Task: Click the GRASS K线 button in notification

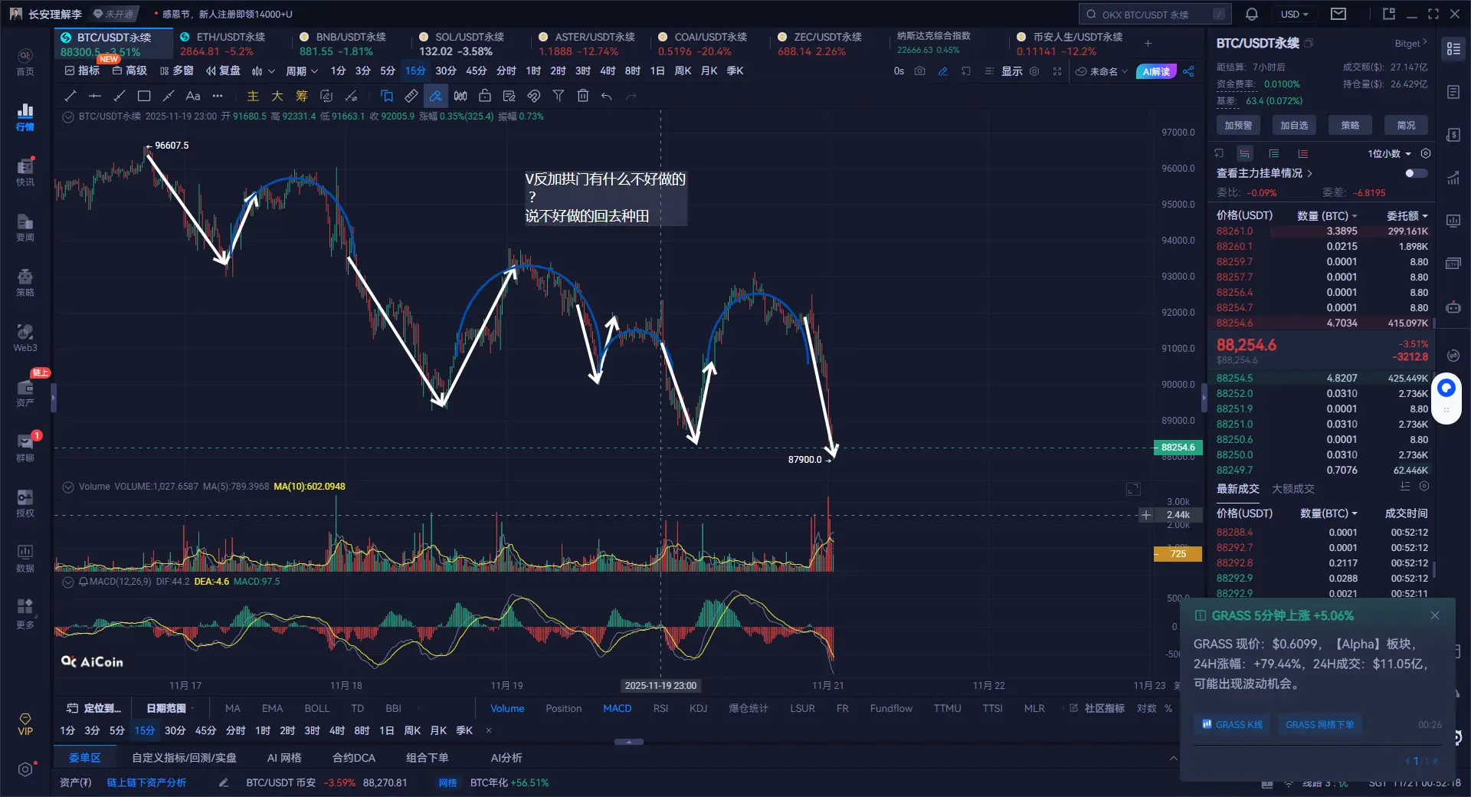Action: pyautogui.click(x=1232, y=724)
